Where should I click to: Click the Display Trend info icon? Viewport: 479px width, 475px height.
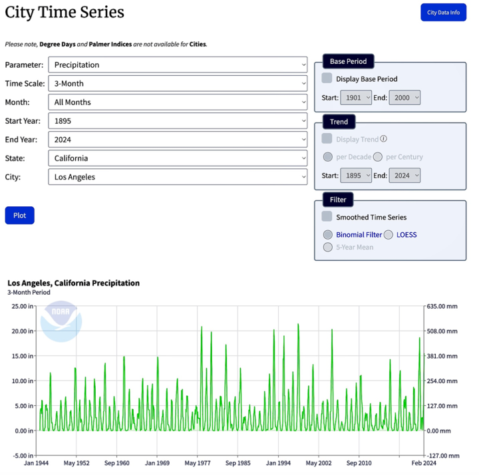384,139
